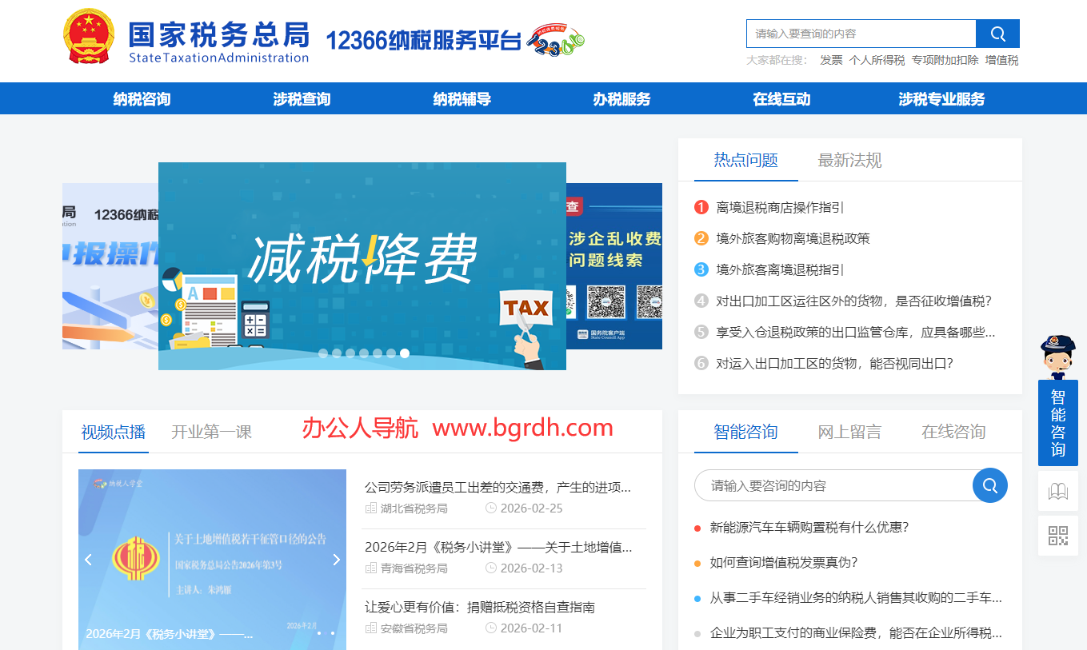This screenshot has width=1087, height=650.
Task: Open the 在线互动 menu
Action: tap(781, 99)
